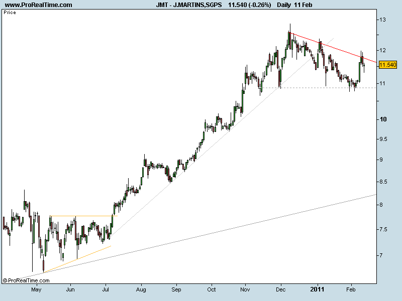Click the 7 price axis label
Image resolution: width=402 pixels, height=301 pixels.
381,255
